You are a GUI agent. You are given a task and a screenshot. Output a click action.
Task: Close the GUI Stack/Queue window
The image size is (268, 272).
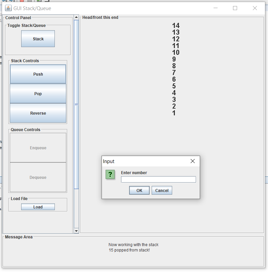(255, 8)
